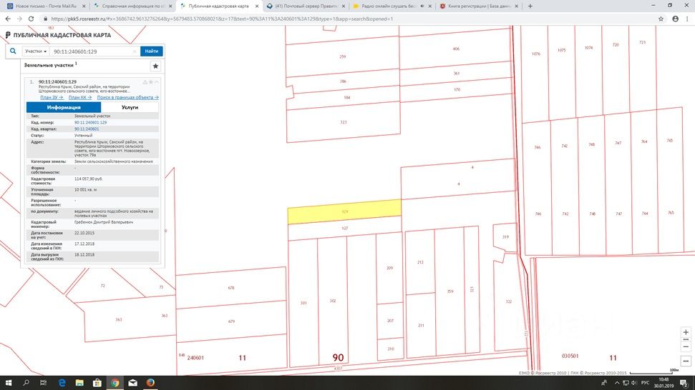695x390 pixels.
Task: Launch Microsoft Edge from the taskbar
Action: [x=62, y=383]
